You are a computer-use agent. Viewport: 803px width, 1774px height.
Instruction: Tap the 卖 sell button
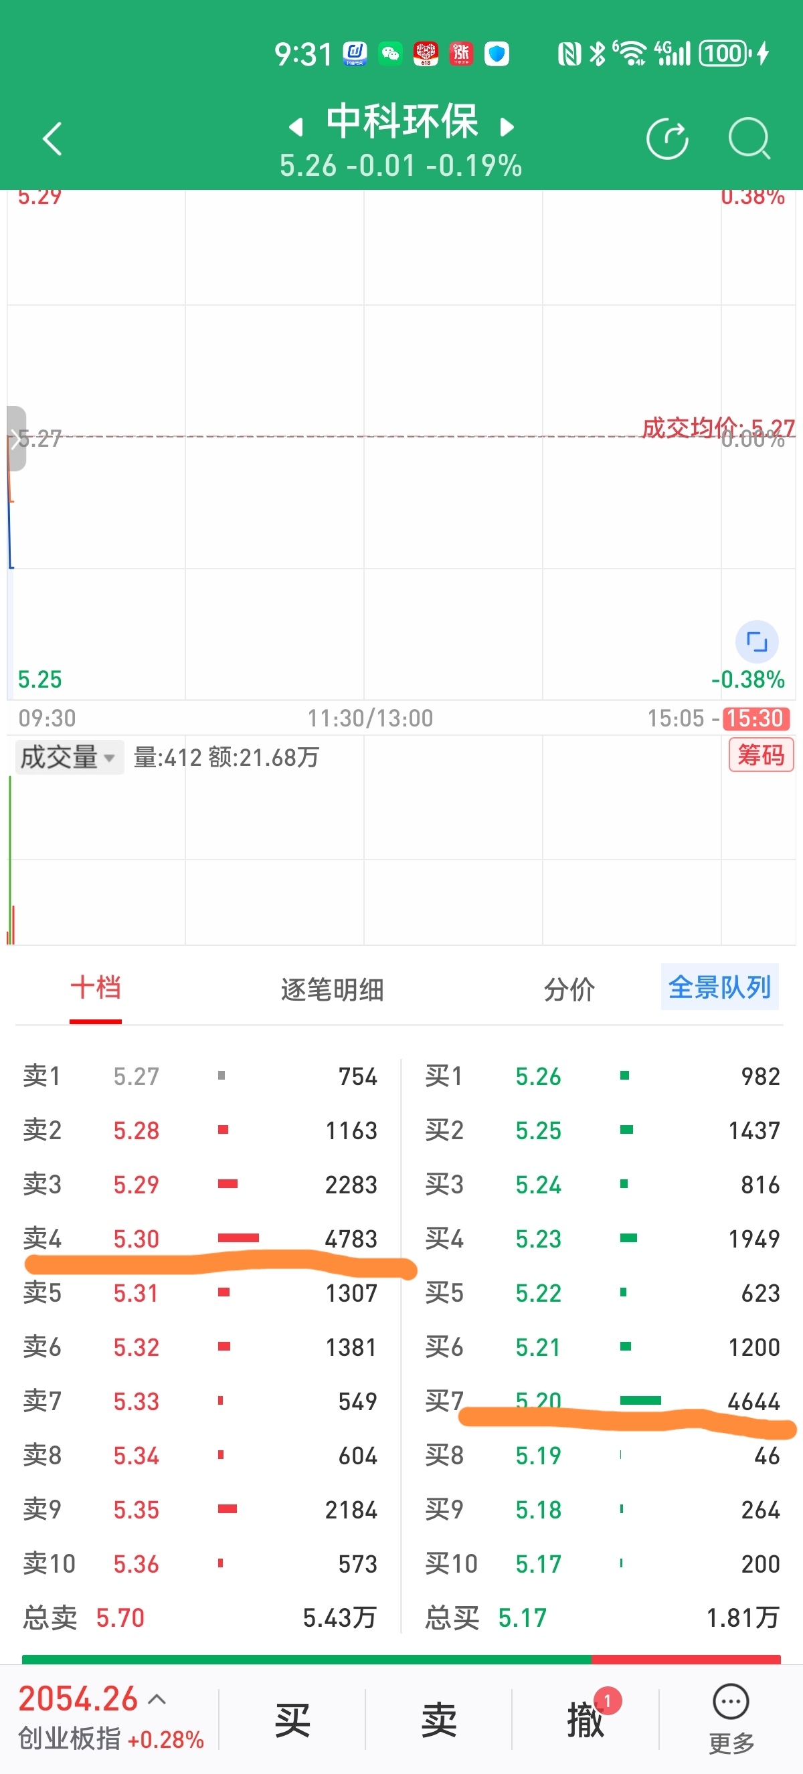pos(439,1719)
